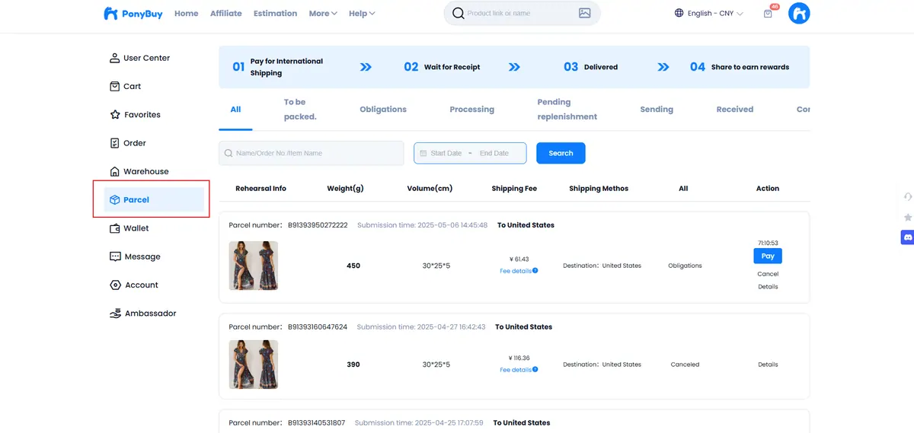Click the Wait for Receipt step 02
This screenshot has width=914, height=433.
pos(442,67)
